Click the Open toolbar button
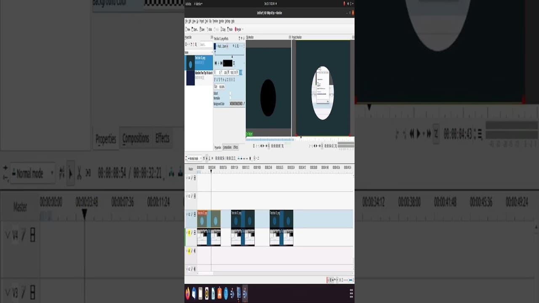539x303 pixels. (195, 29)
